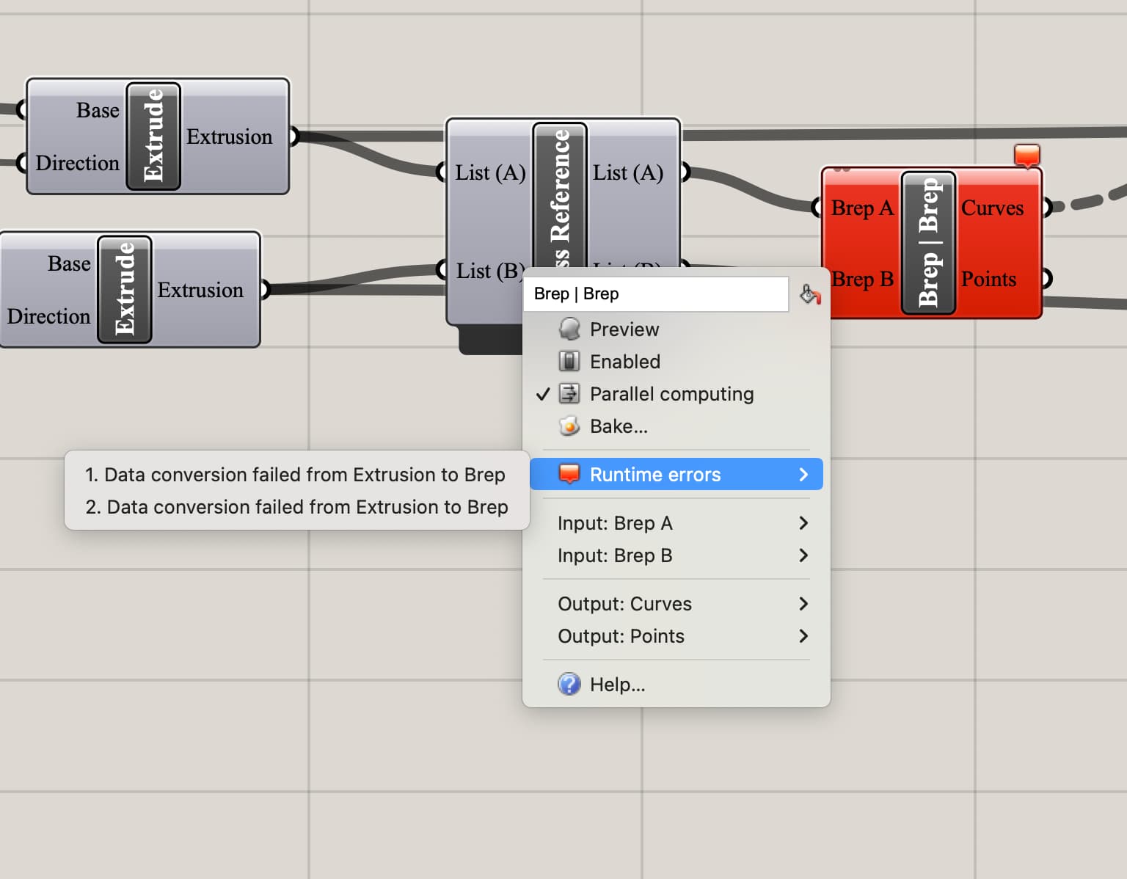Viewport: 1127px width, 879px height.
Task: Click the red error balloon on Brep|Brep component
Action: pos(1026,153)
